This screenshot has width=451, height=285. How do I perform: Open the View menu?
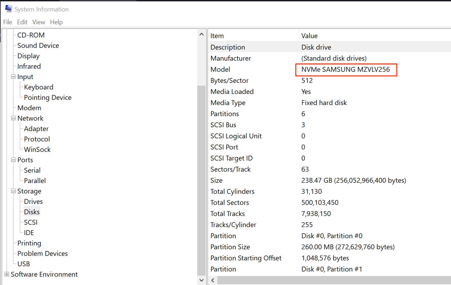pos(39,22)
